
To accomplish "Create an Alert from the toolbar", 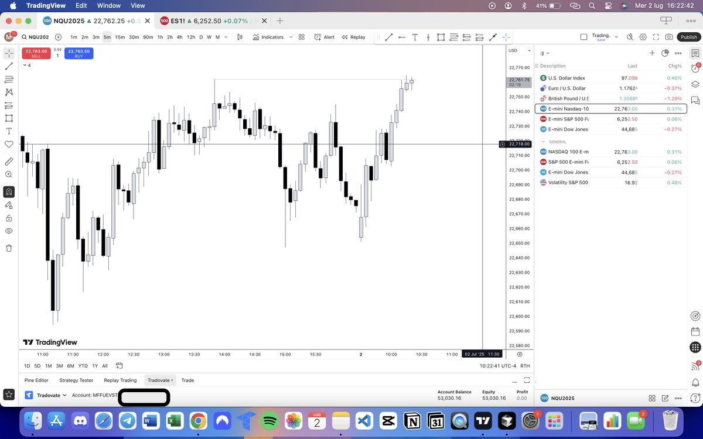I will tap(324, 37).
